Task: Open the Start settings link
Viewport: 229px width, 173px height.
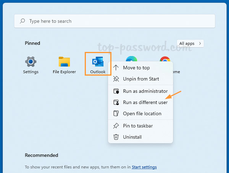Action: [x=144, y=167]
